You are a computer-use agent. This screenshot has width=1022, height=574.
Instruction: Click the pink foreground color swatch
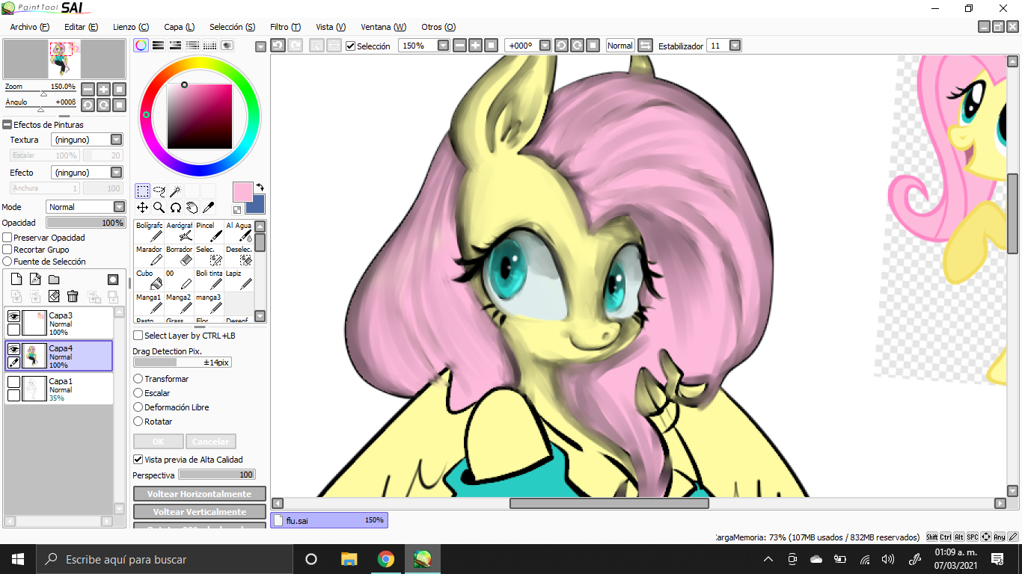[242, 193]
